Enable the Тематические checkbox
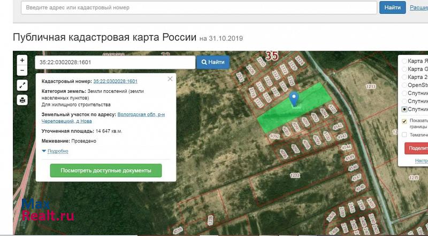This screenshot has height=236, width=428. pyautogui.click(x=404, y=135)
